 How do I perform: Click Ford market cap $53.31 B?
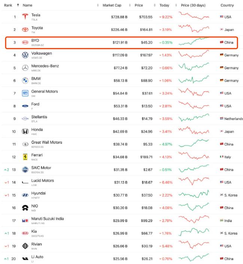[121, 106]
